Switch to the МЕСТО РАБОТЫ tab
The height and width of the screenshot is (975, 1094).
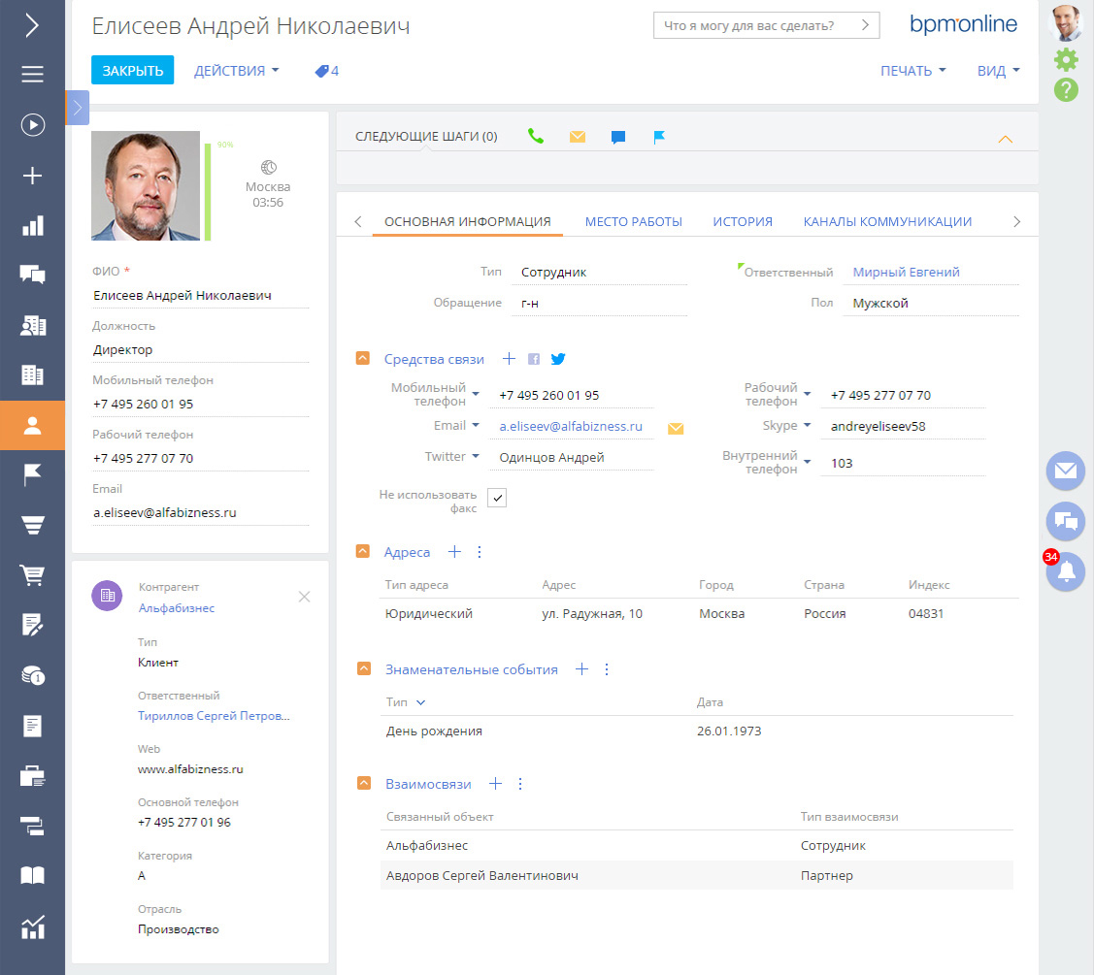pyautogui.click(x=633, y=221)
